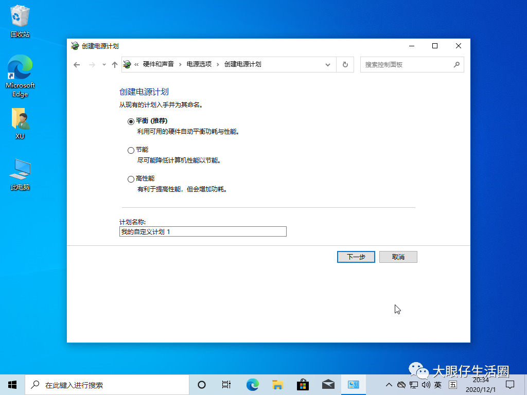Open the notification center icon
Image resolution: width=527 pixels, height=395 pixels.
point(510,385)
